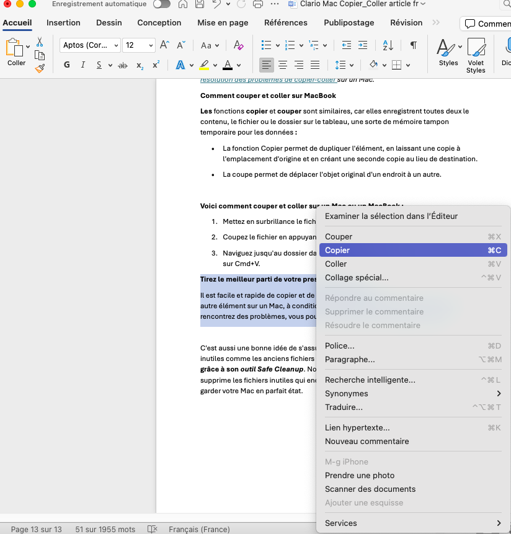The image size is (511, 534).
Task: Justify the text
Action: (x=315, y=65)
